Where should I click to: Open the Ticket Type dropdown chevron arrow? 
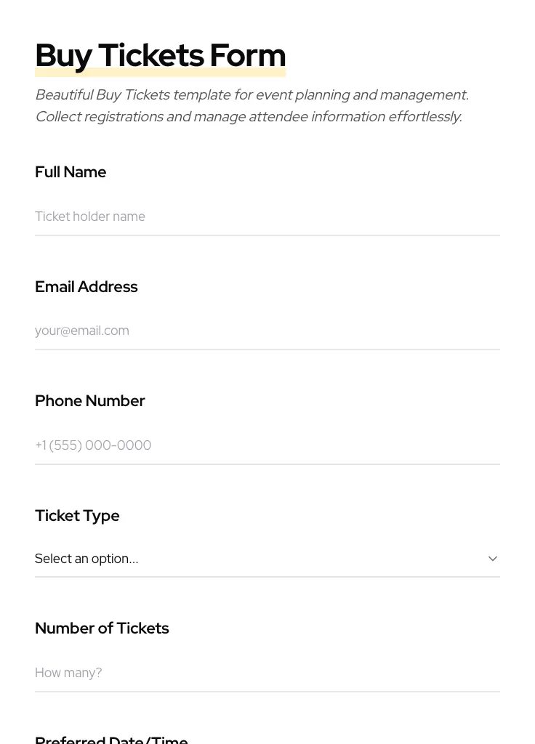[492, 559]
